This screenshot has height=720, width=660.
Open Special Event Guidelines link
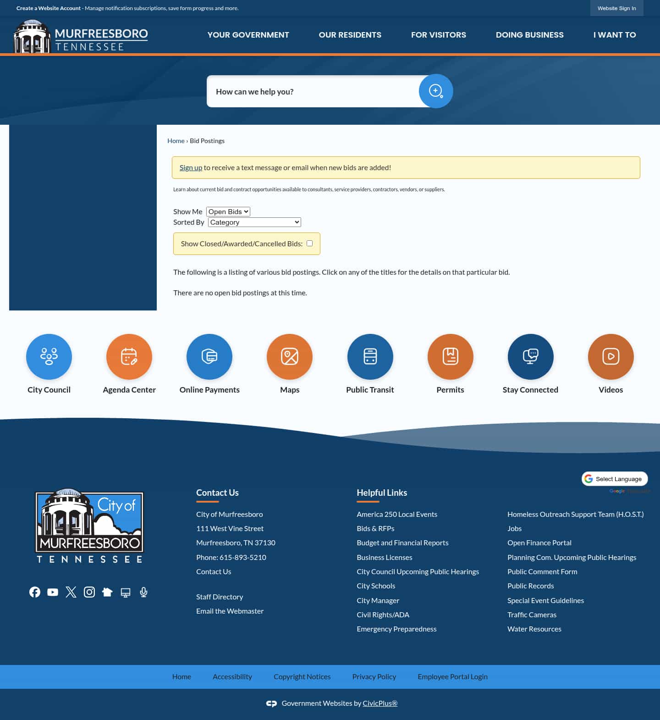[x=546, y=601]
